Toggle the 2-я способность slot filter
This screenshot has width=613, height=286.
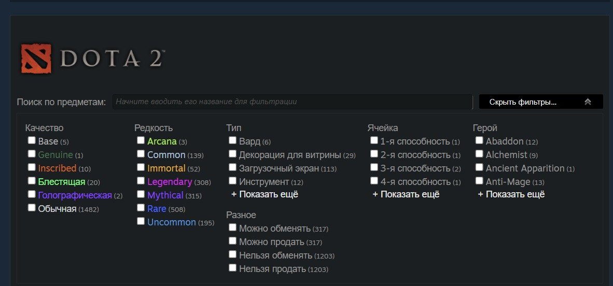tap(374, 153)
